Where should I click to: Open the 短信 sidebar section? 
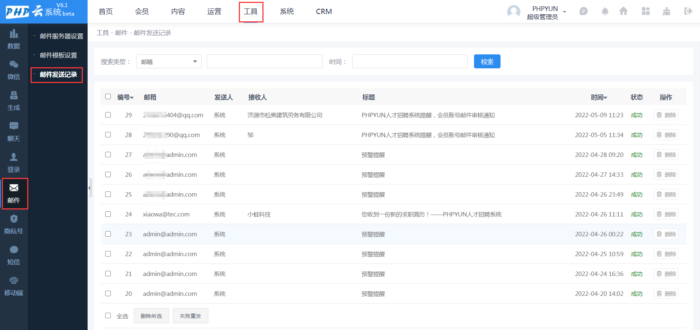coord(14,255)
